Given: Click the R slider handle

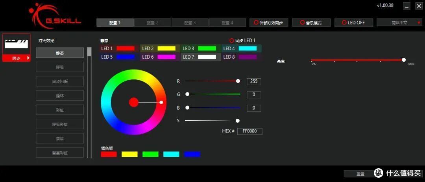Looking at the screenshot, I should pos(238,81).
